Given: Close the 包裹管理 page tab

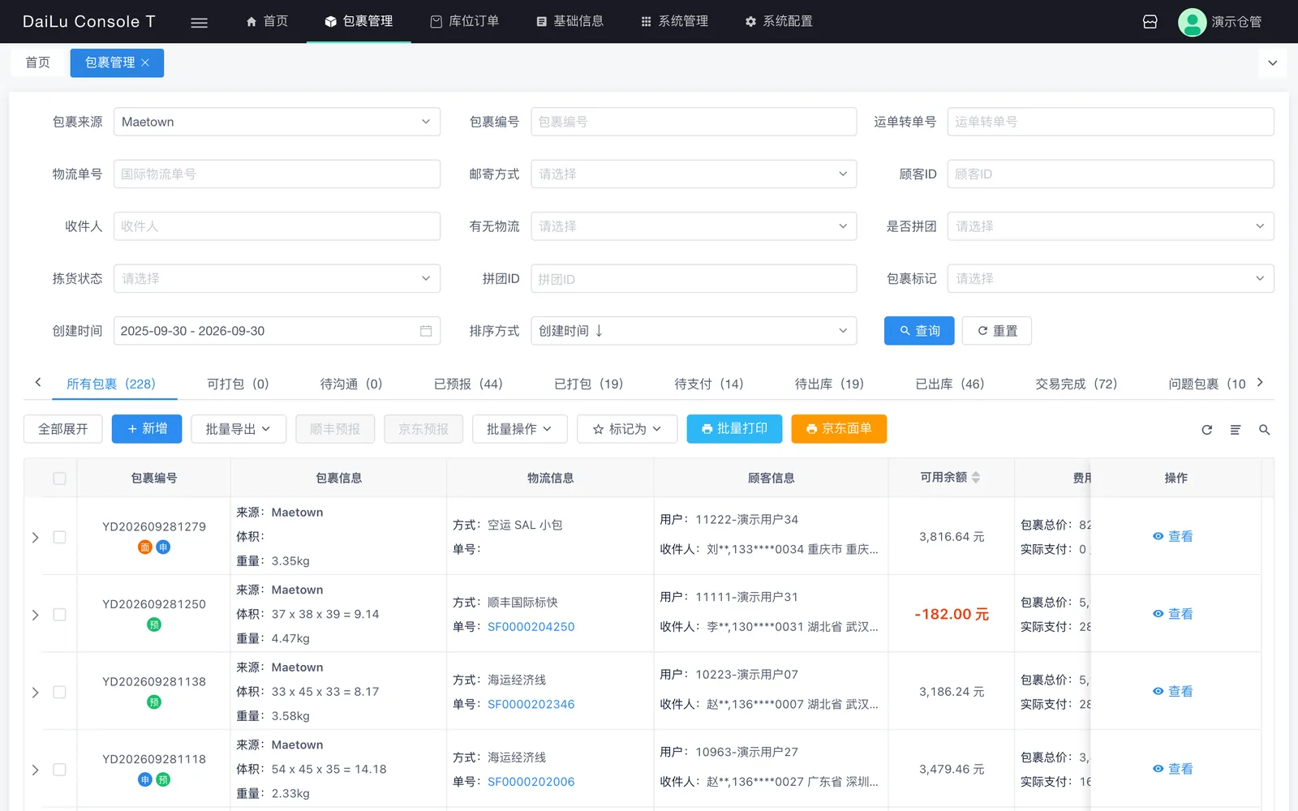Looking at the screenshot, I should point(145,62).
